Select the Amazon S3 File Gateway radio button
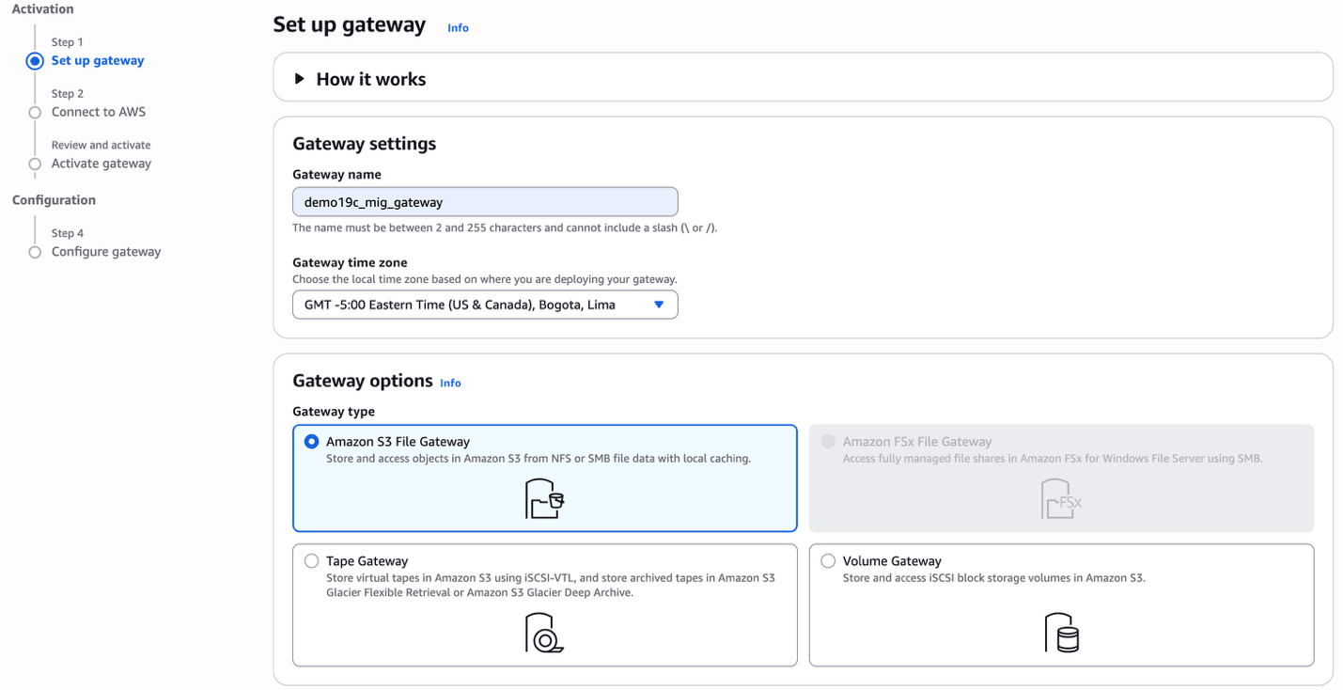Screen dimensions: 1343x690 click(x=311, y=440)
